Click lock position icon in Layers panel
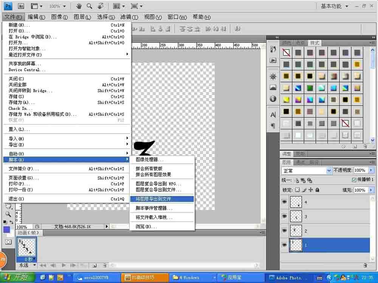 [311, 190]
